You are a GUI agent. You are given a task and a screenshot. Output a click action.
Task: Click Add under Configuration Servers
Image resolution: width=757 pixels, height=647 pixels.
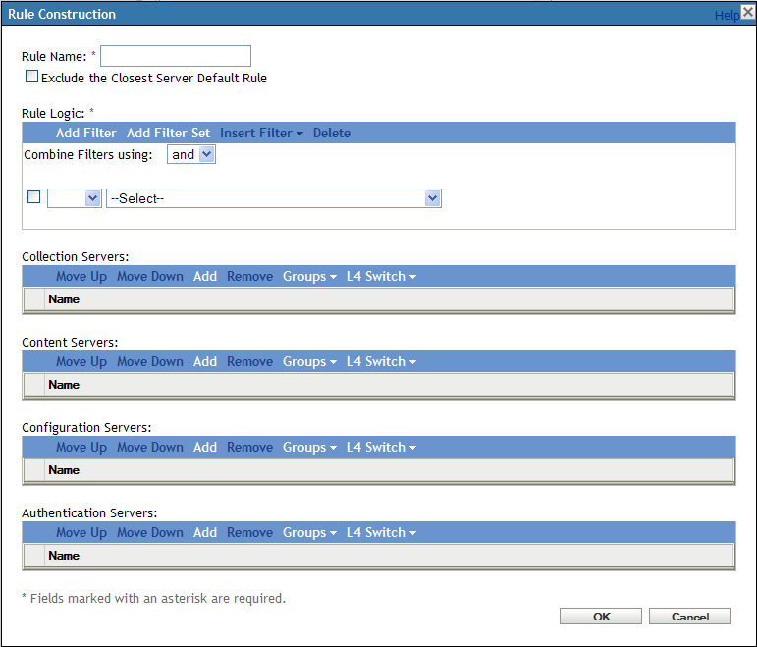point(205,447)
